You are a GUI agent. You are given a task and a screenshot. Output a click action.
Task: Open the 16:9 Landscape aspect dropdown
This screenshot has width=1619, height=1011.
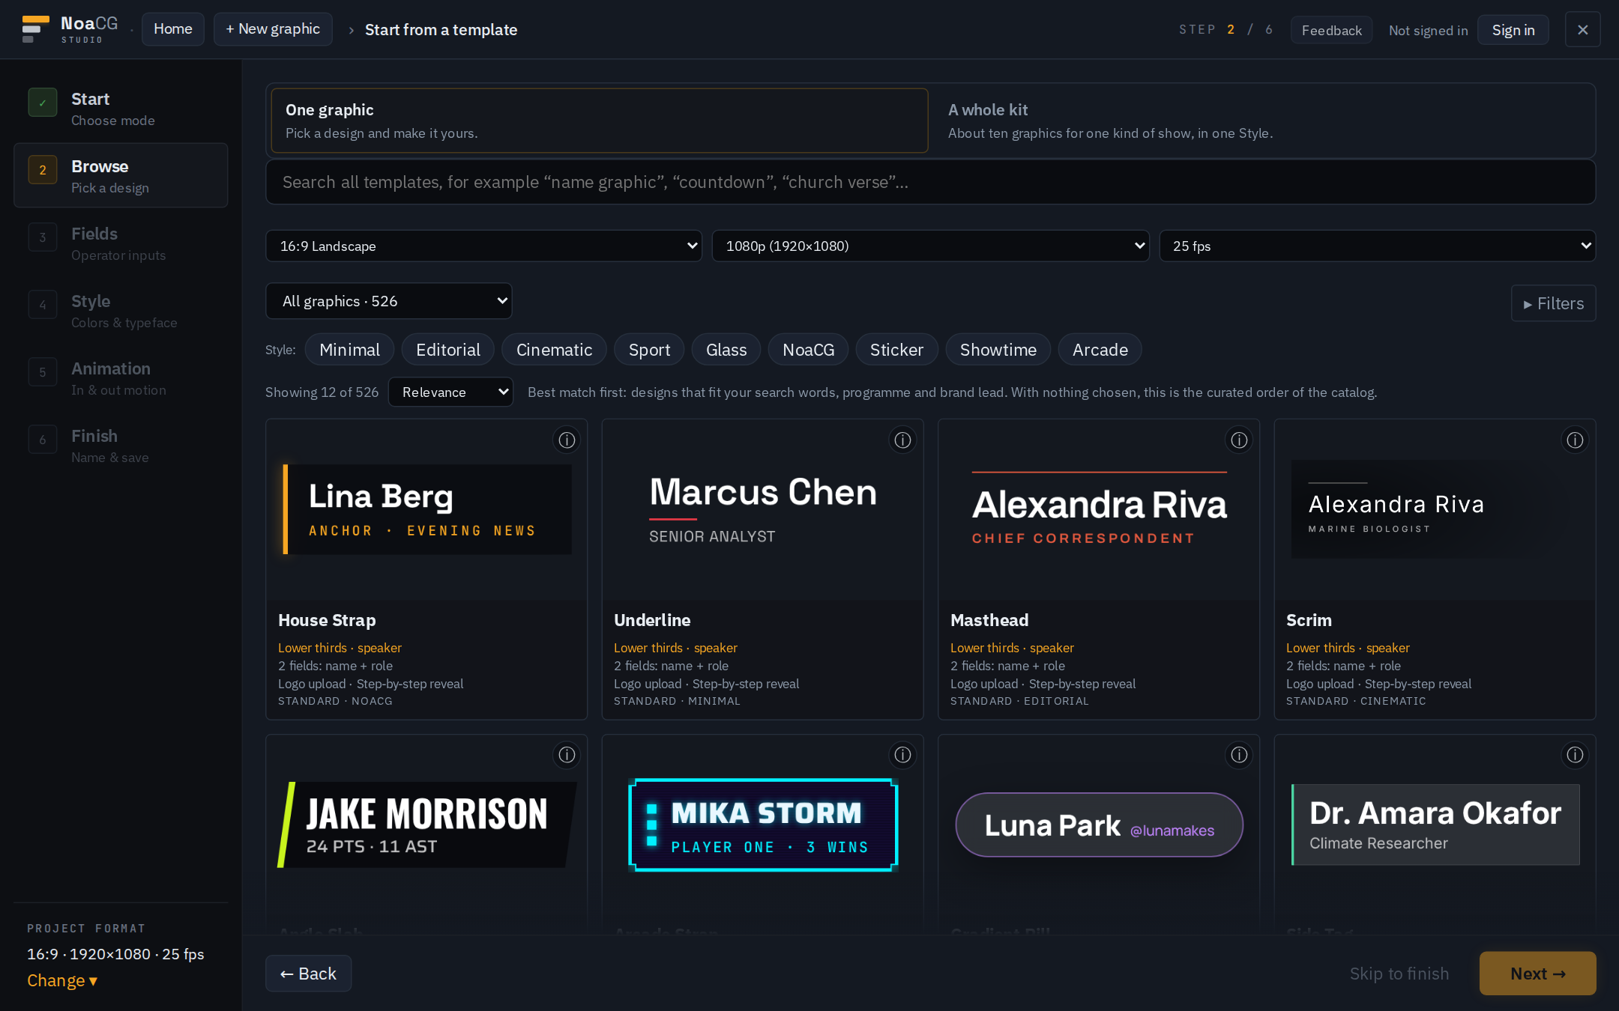click(483, 246)
